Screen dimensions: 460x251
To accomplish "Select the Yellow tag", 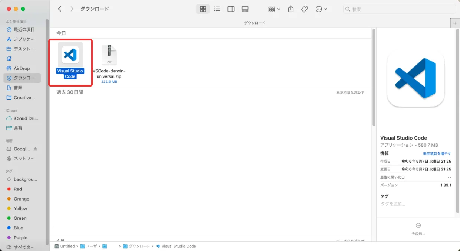I will click(x=23, y=208).
